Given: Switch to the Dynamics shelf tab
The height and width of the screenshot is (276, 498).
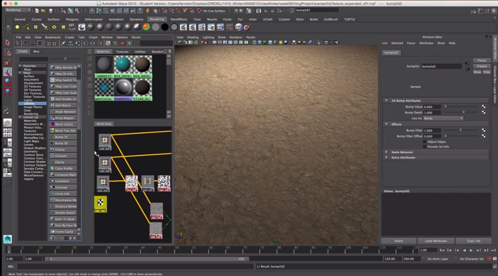Looking at the screenshot, I should tap(137, 19).
